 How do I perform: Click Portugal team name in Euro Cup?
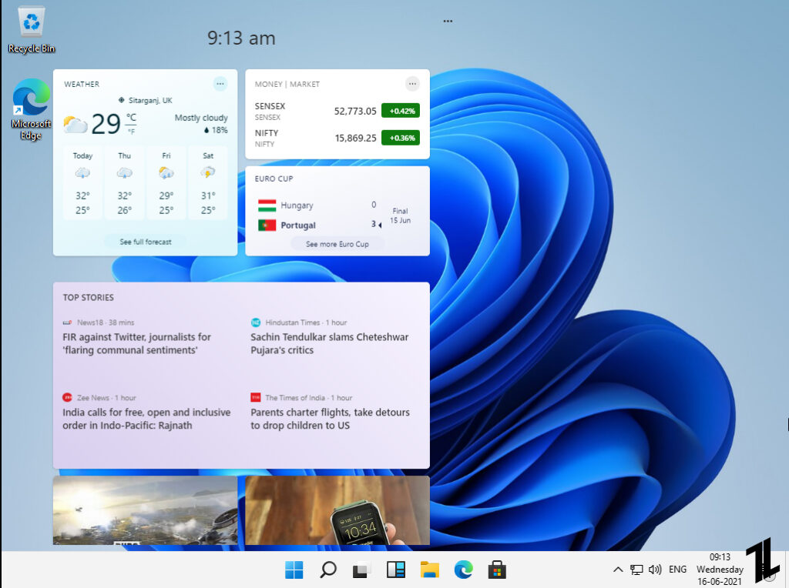pos(298,226)
